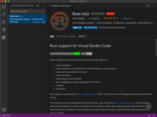The image size is (157, 117).
Task: Clear the extensions search results icon
Action: [38, 6]
